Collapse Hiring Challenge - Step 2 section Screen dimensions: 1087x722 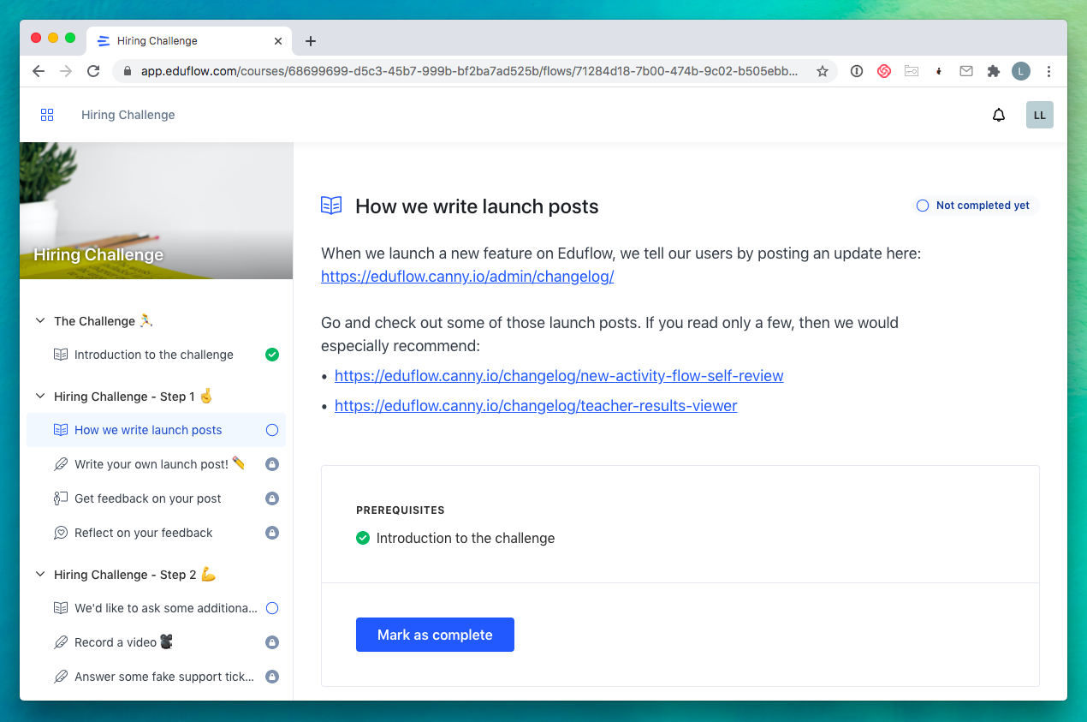[40, 574]
